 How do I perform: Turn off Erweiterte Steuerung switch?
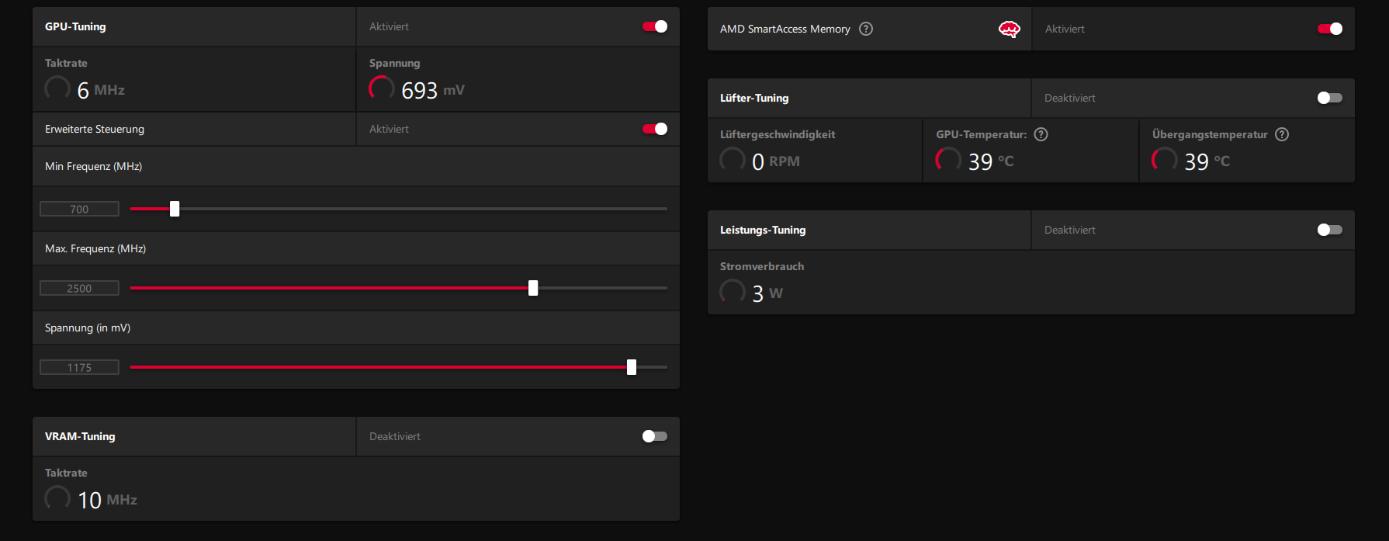(x=655, y=129)
